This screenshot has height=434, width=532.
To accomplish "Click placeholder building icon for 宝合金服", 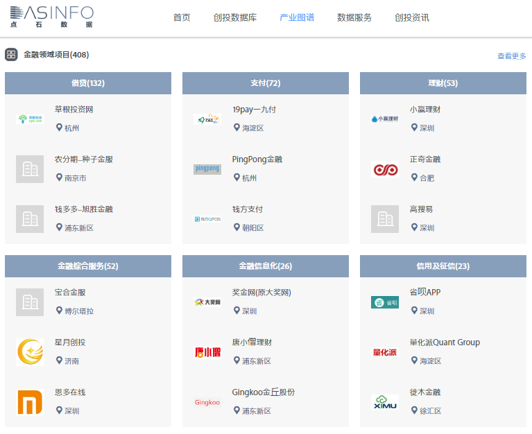I will [x=30, y=302].
